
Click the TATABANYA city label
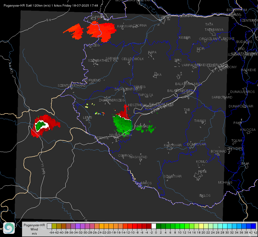[x=214, y=29]
